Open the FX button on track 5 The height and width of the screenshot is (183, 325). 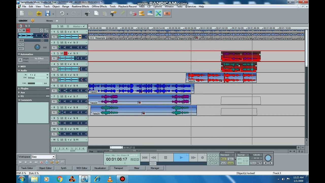pyautogui.click(x=54, y=80)
